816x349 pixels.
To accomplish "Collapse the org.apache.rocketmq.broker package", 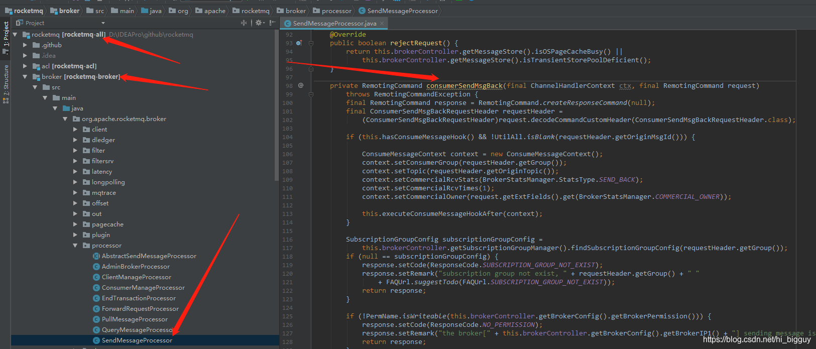I will click(65, 119).
